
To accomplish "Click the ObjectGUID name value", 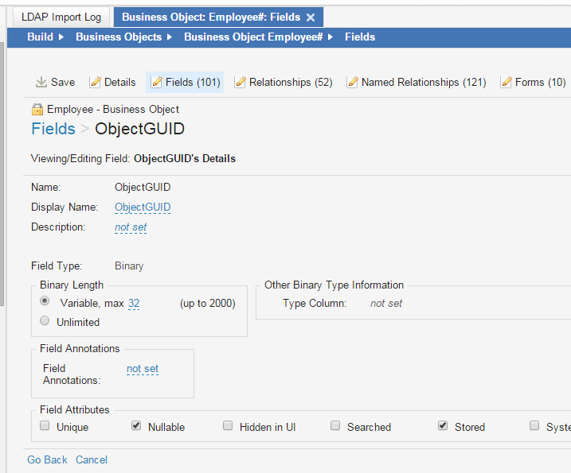I will click(143, 188).
